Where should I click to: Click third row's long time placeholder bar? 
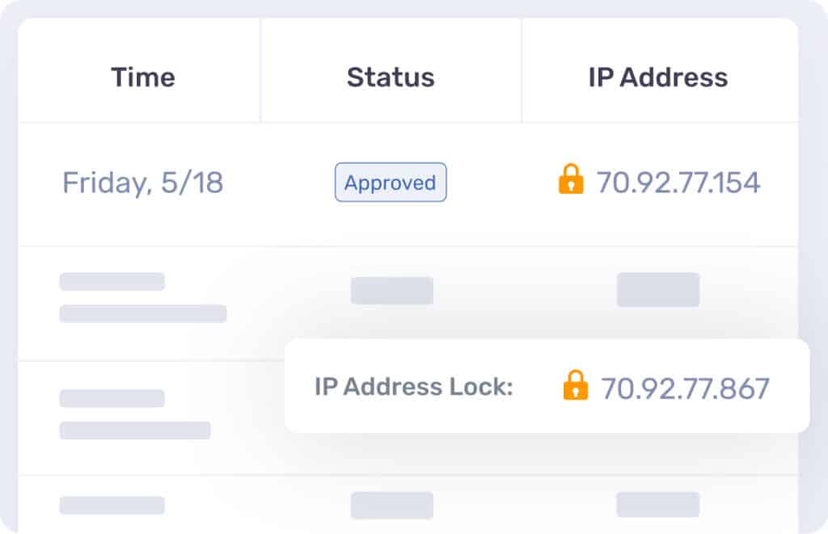pyautogui.click(x=135, y=431)
